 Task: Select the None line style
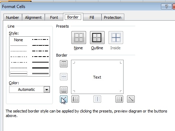[19, 40]
